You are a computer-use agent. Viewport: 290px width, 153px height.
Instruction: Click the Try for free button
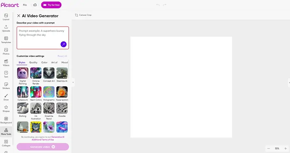point(51,5)
